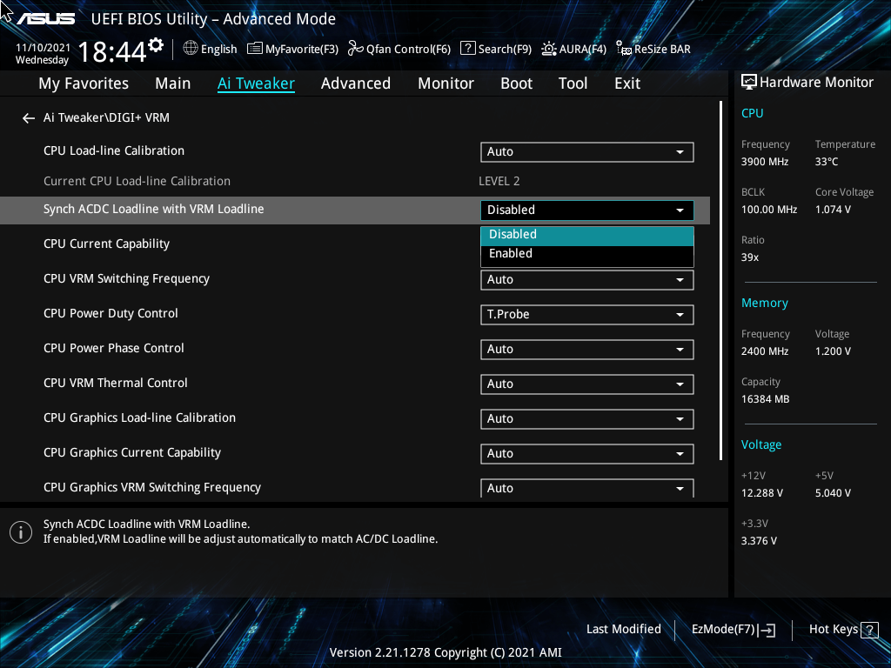Click the 11/10/2021 date text

[44, 48]
